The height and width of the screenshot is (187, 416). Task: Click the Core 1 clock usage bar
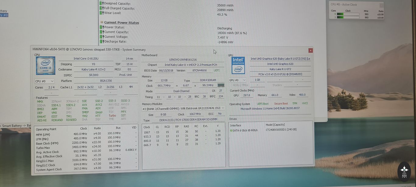pos(348,18)
